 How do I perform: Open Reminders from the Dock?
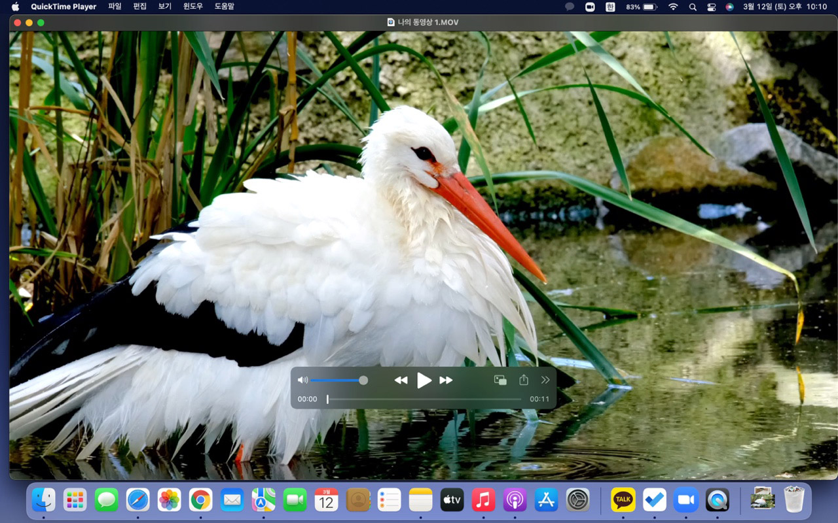(x=390, y=500)
